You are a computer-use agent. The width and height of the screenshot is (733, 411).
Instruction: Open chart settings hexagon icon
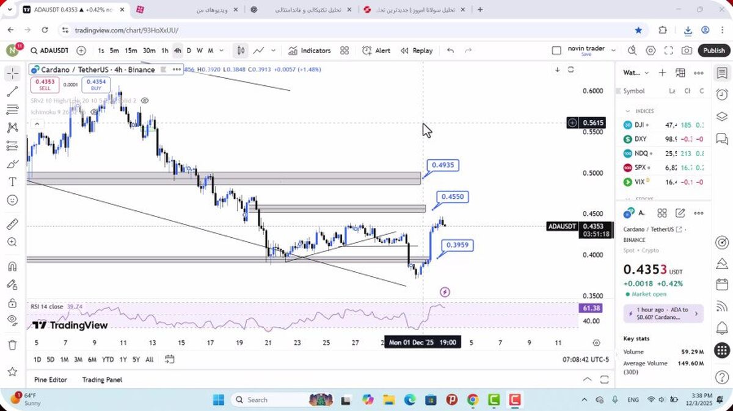point(651,51)
